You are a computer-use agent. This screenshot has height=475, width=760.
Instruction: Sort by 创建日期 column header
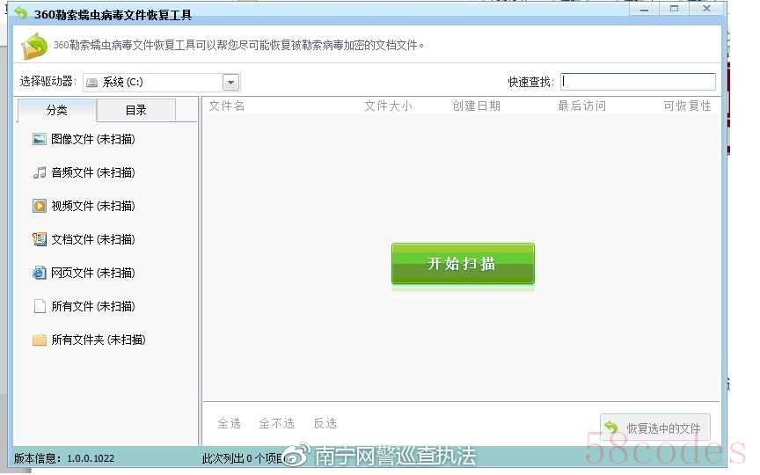click(476, 106)
